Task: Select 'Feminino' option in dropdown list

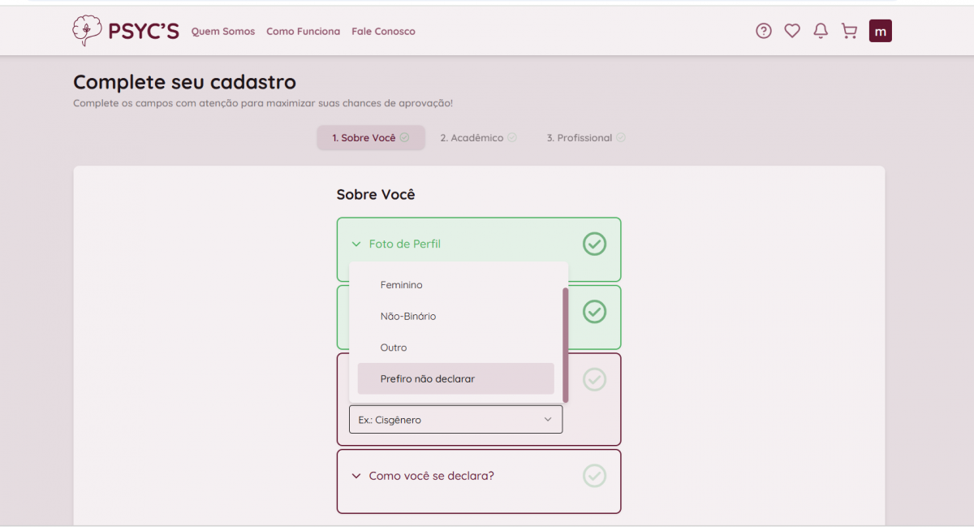Action: (401, 285)
